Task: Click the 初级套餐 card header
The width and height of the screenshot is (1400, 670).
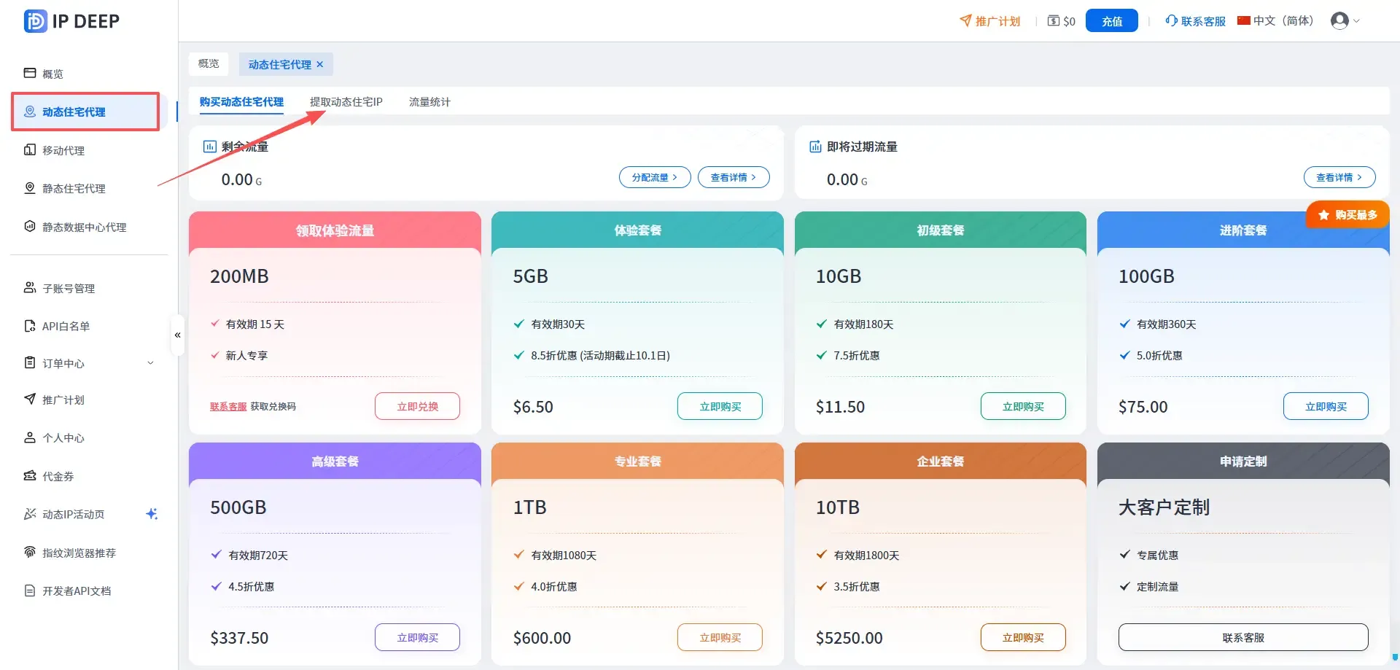Action: click(941, 230)
